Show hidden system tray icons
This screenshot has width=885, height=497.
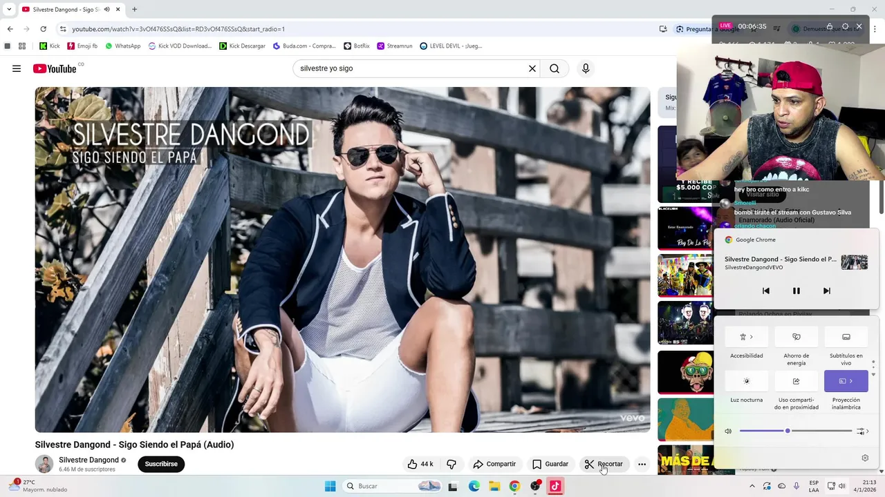[x=752, y=486]
